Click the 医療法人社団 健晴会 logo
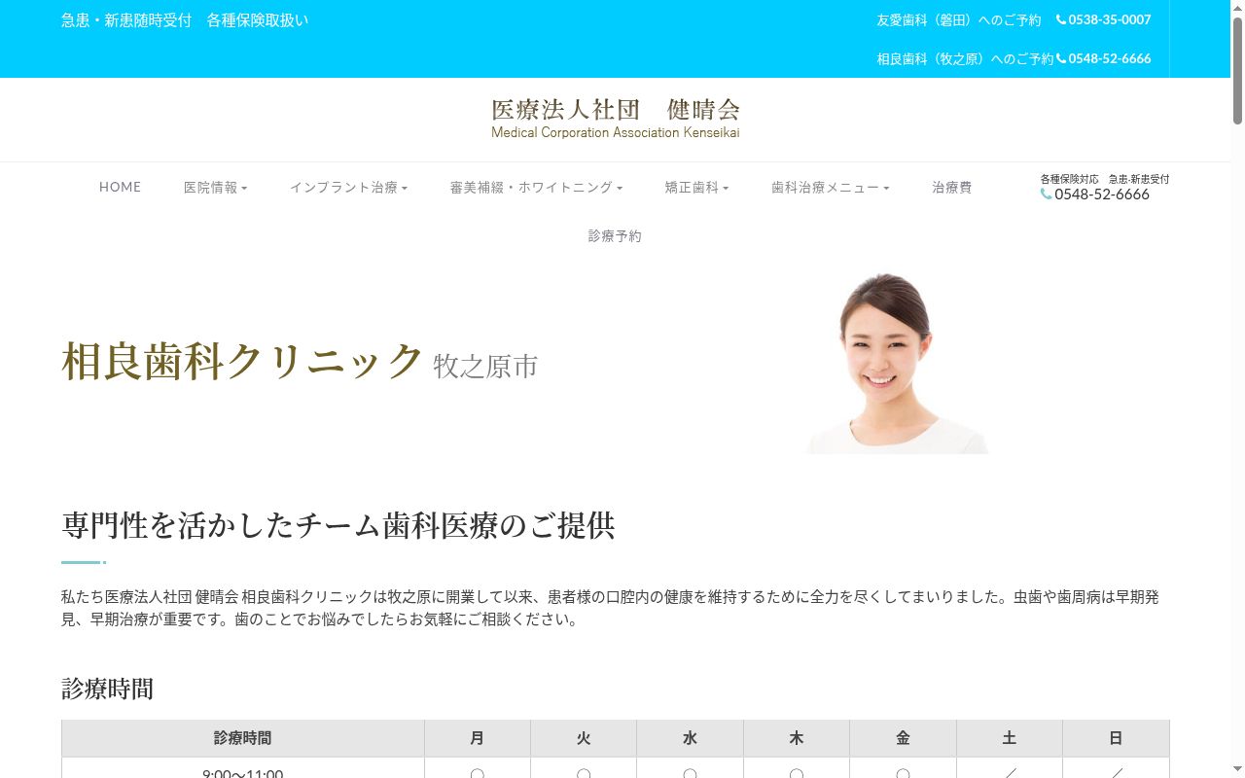Image resolution: width=1245 pixels, height=778 pixels. pos(615,119)
